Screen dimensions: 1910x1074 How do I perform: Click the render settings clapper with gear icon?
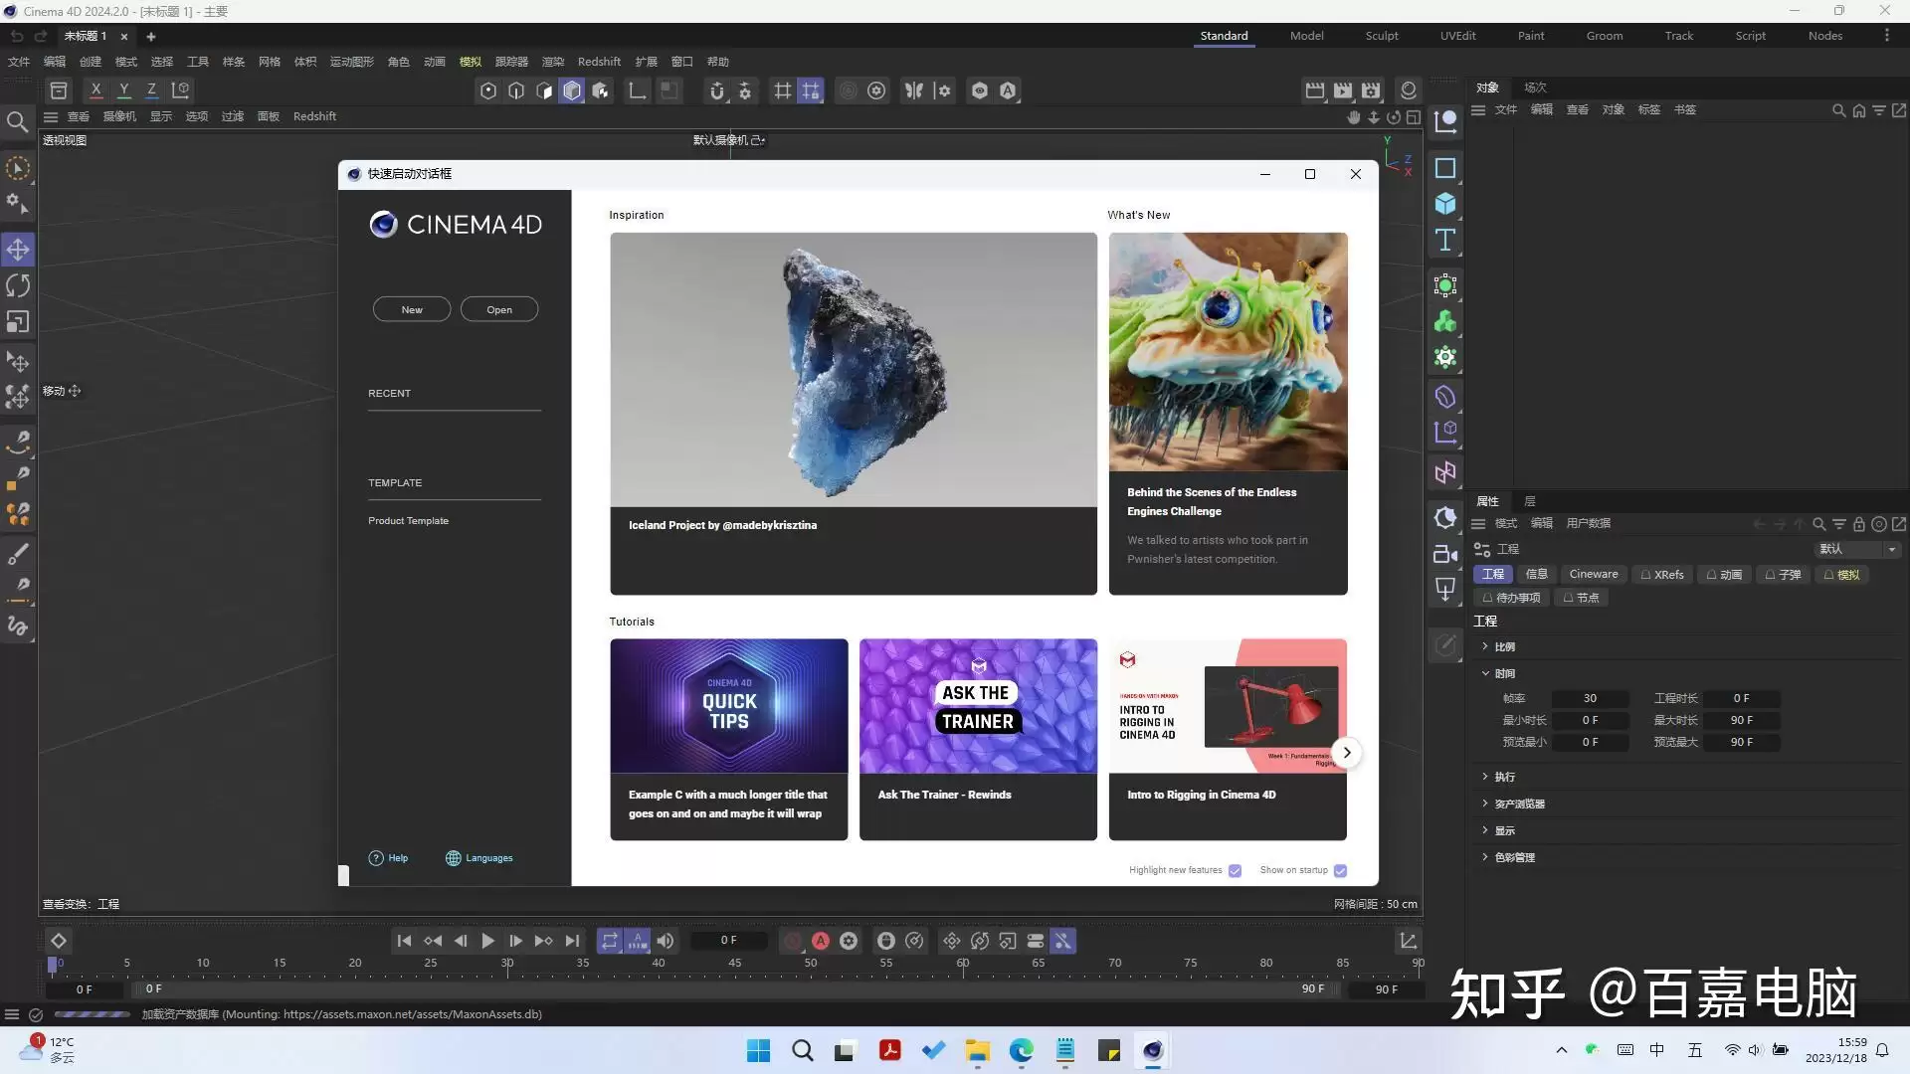point(1371,90)
